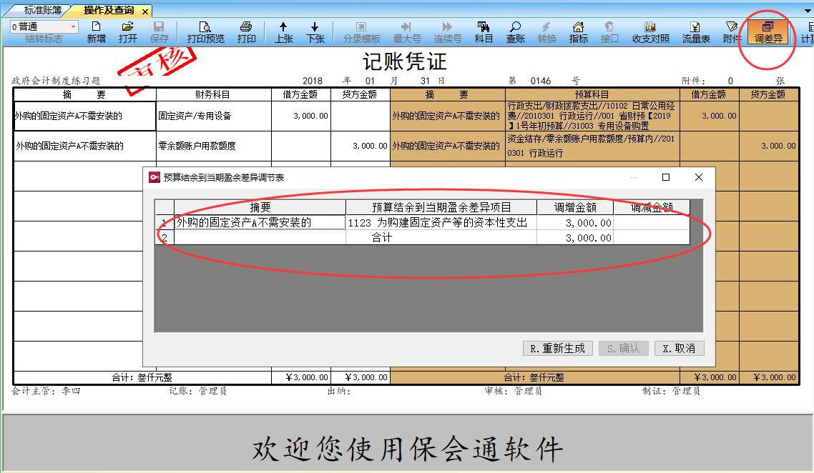
Task: Close the 操作及查询 tab
Action: click(x=144, y=11)
